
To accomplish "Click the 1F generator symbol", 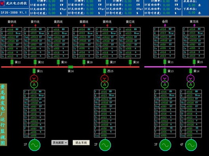I will tap(34, 145).
